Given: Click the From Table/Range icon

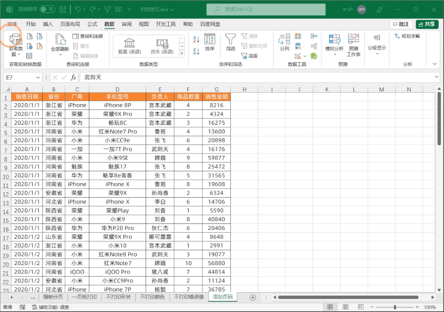Looking at the screenshot, I should point(29,56).
